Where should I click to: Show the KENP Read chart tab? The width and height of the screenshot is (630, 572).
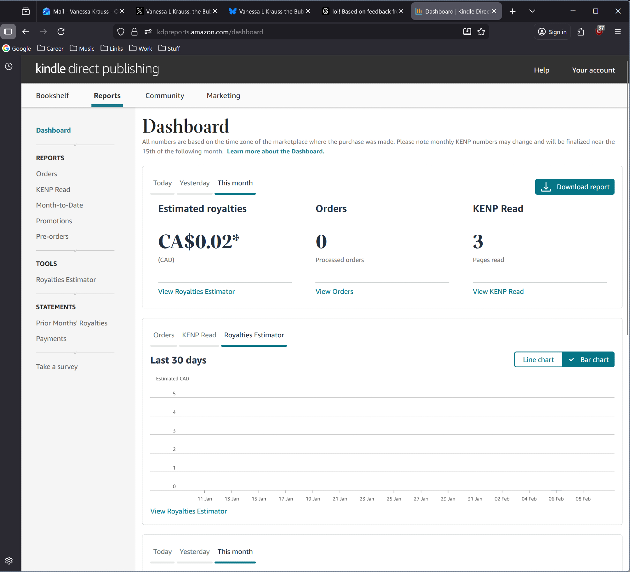click(199, 335)
